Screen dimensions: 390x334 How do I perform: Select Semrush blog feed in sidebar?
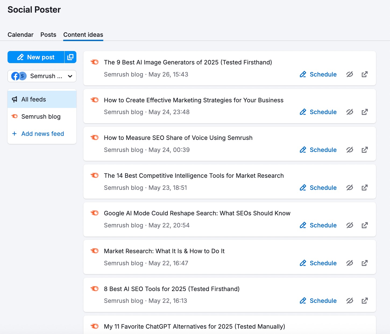[x=41, y=117]
